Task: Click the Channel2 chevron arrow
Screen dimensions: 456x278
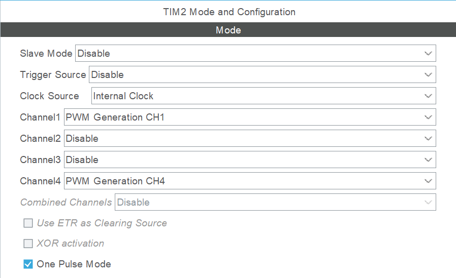Action: click(428, 139)
